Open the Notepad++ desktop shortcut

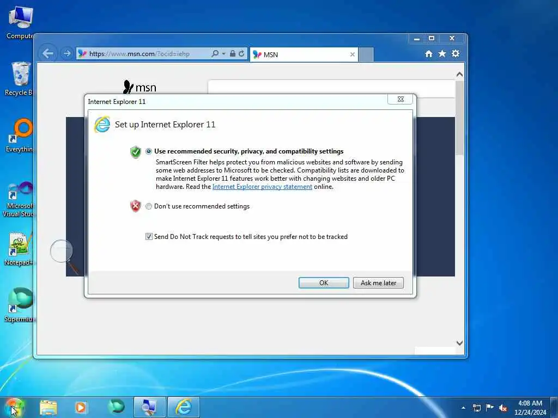19,249
